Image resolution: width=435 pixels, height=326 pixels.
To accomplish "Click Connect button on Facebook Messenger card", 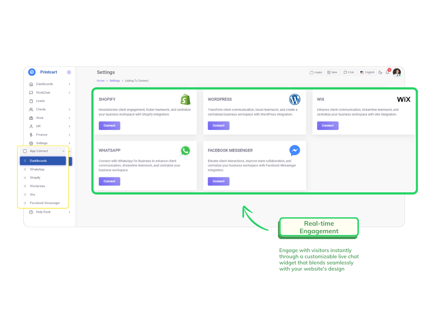I will click(x=219, y=181).
